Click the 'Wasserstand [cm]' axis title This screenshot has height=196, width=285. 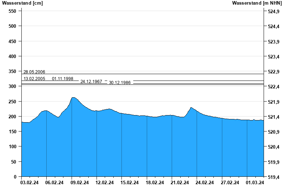click(x=22, y=3)
